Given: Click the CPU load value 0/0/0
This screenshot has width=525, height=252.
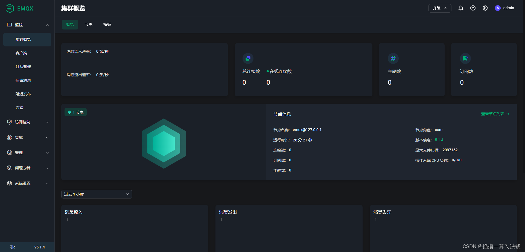Looking at the screenshot, I should pyautogui.click(x=457, y=160).
